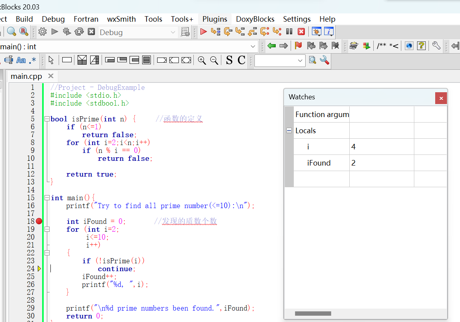460x322 pixels.
Task: Pause the debugger
Action: pos(289,32)
